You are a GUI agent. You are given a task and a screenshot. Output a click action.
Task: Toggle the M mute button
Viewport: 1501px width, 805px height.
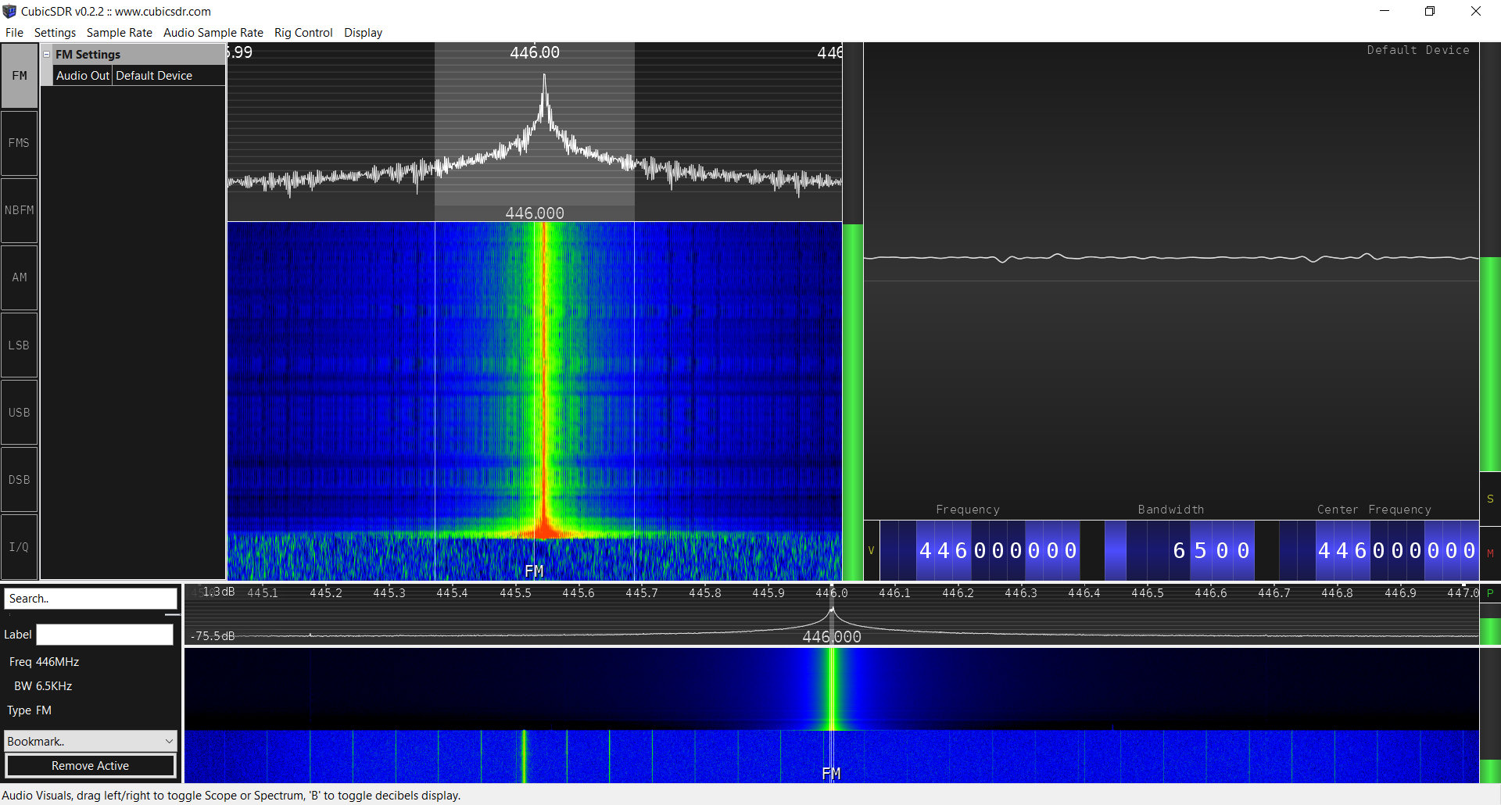(x=1490, y=553)
